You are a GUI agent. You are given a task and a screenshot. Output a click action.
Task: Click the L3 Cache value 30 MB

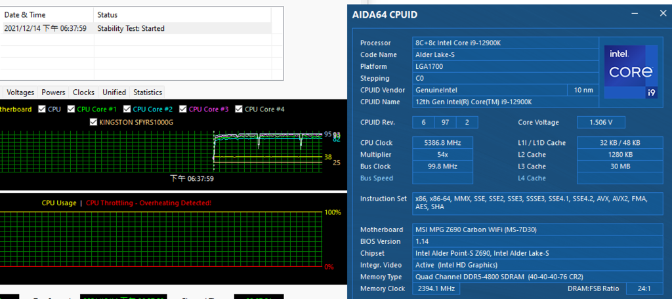tap(620, 166)
